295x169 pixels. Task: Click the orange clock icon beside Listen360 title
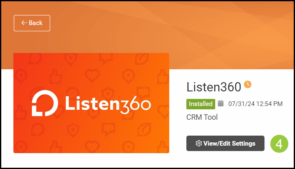coord(248,84)
